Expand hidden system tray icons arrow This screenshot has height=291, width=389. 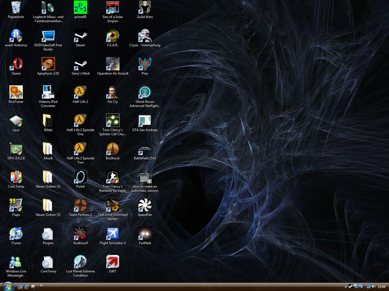(346, 287)
